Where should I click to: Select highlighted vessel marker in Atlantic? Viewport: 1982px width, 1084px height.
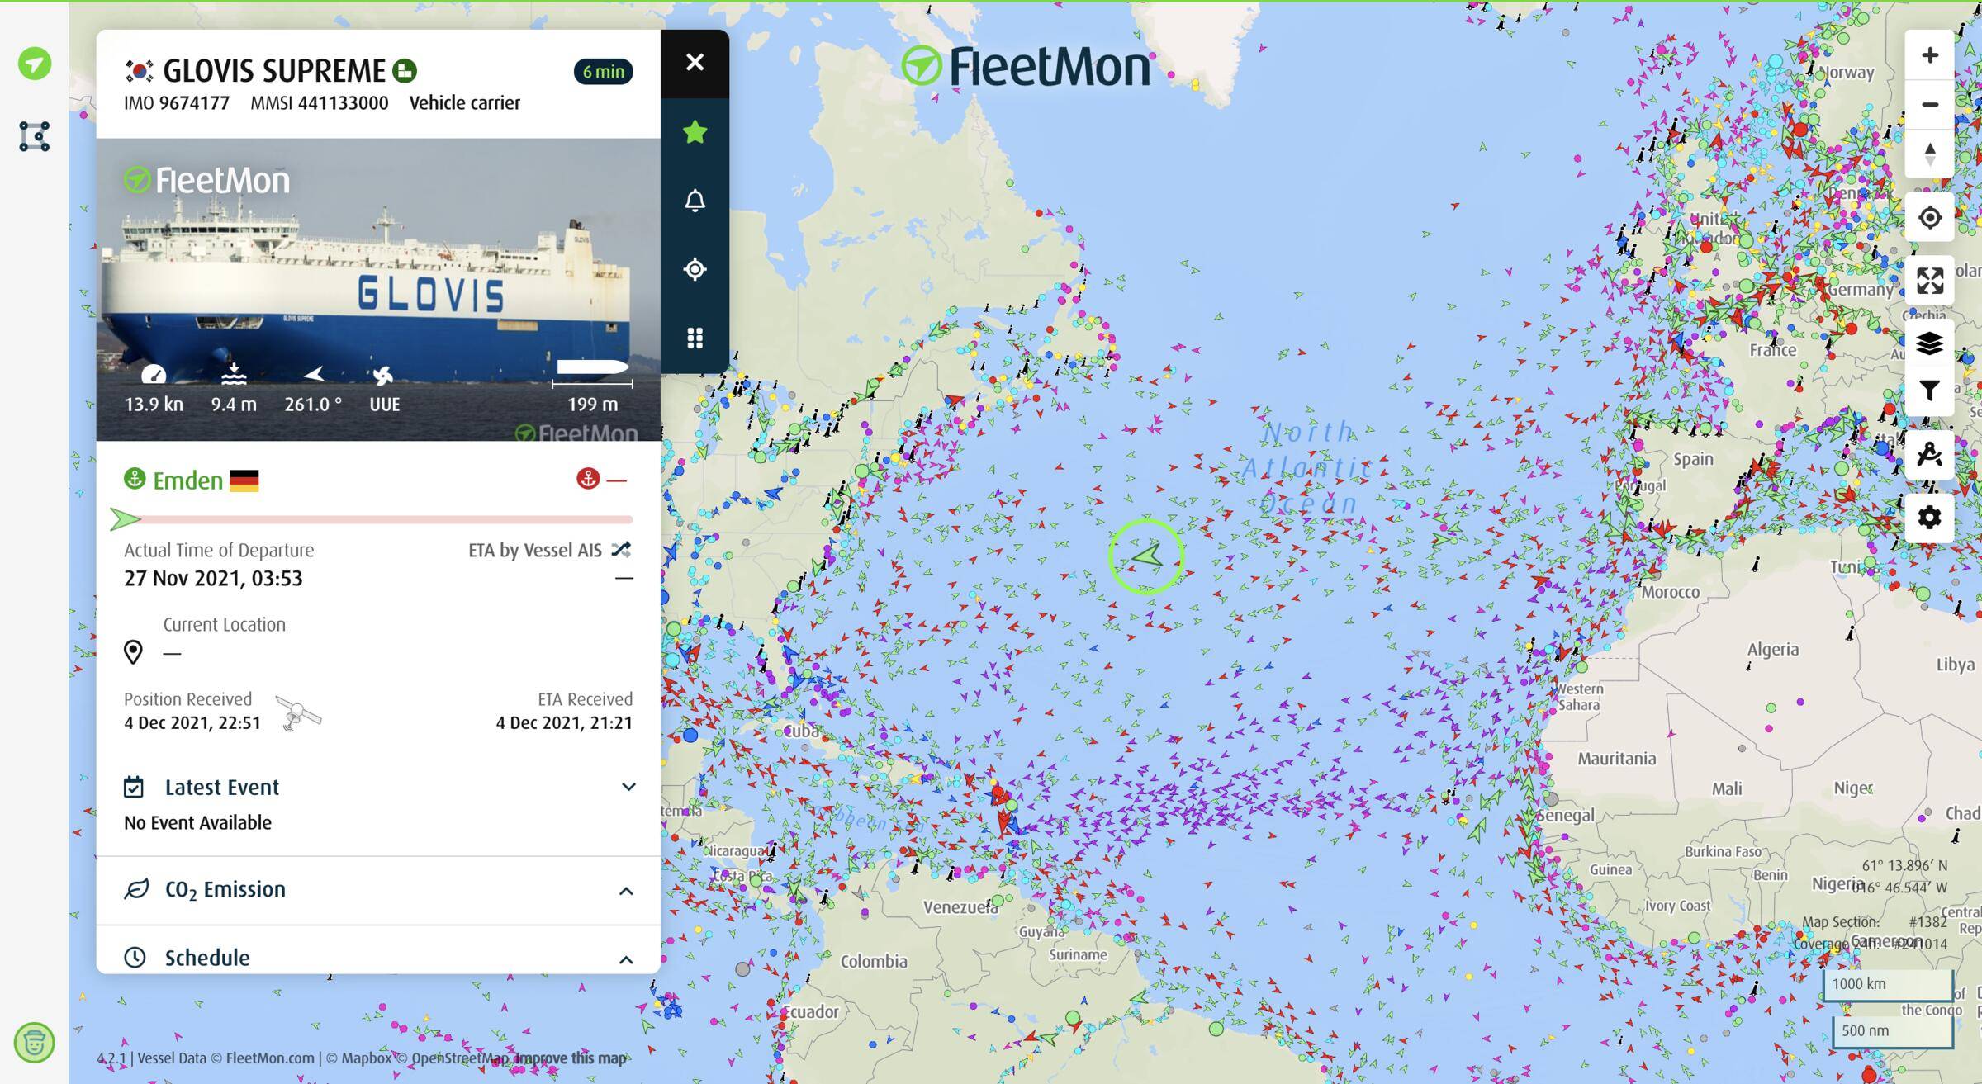1146,556
